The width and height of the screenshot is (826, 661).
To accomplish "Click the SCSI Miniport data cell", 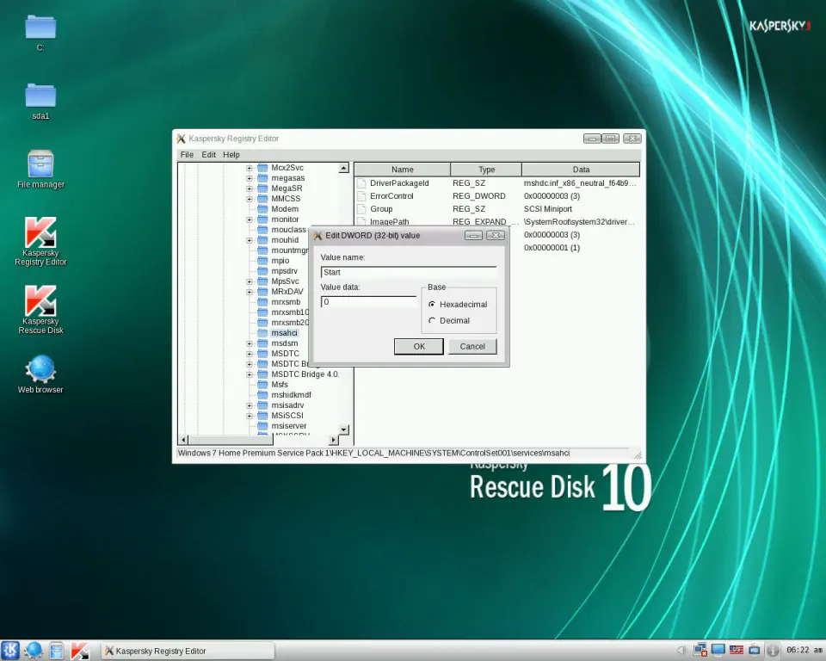I will (548, 209).
